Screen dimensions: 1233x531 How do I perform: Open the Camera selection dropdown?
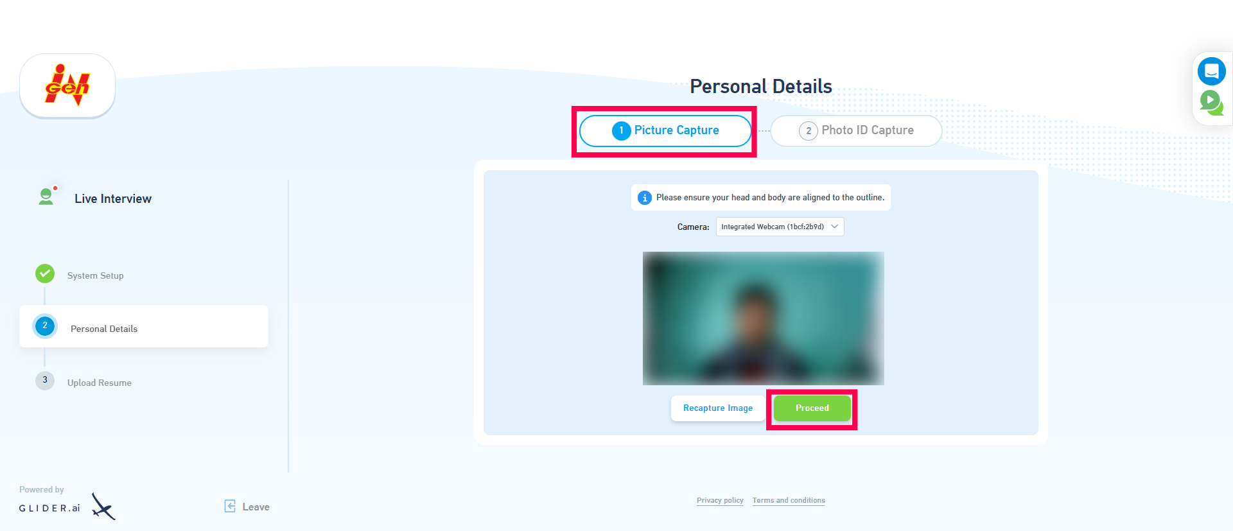[780, 227]
